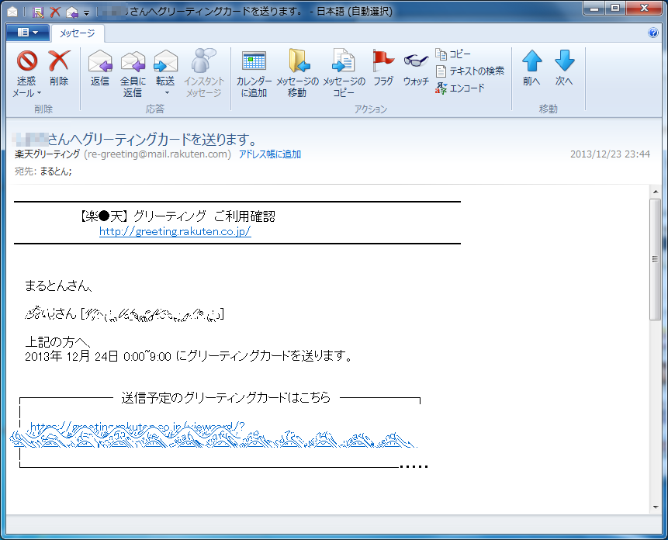Go to previous message (前へ)

coord(531,67)
